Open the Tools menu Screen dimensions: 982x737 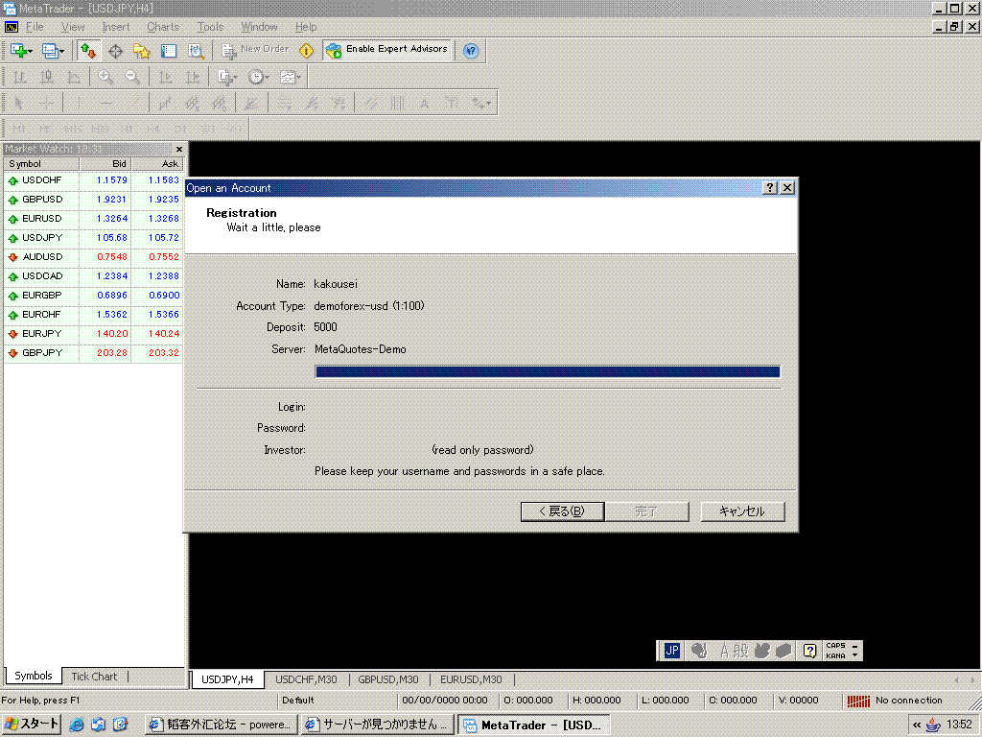210,27
